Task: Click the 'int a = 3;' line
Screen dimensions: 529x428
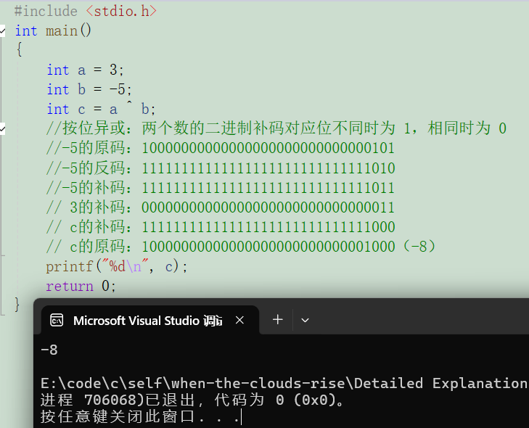Action: (x=86, y=70)
